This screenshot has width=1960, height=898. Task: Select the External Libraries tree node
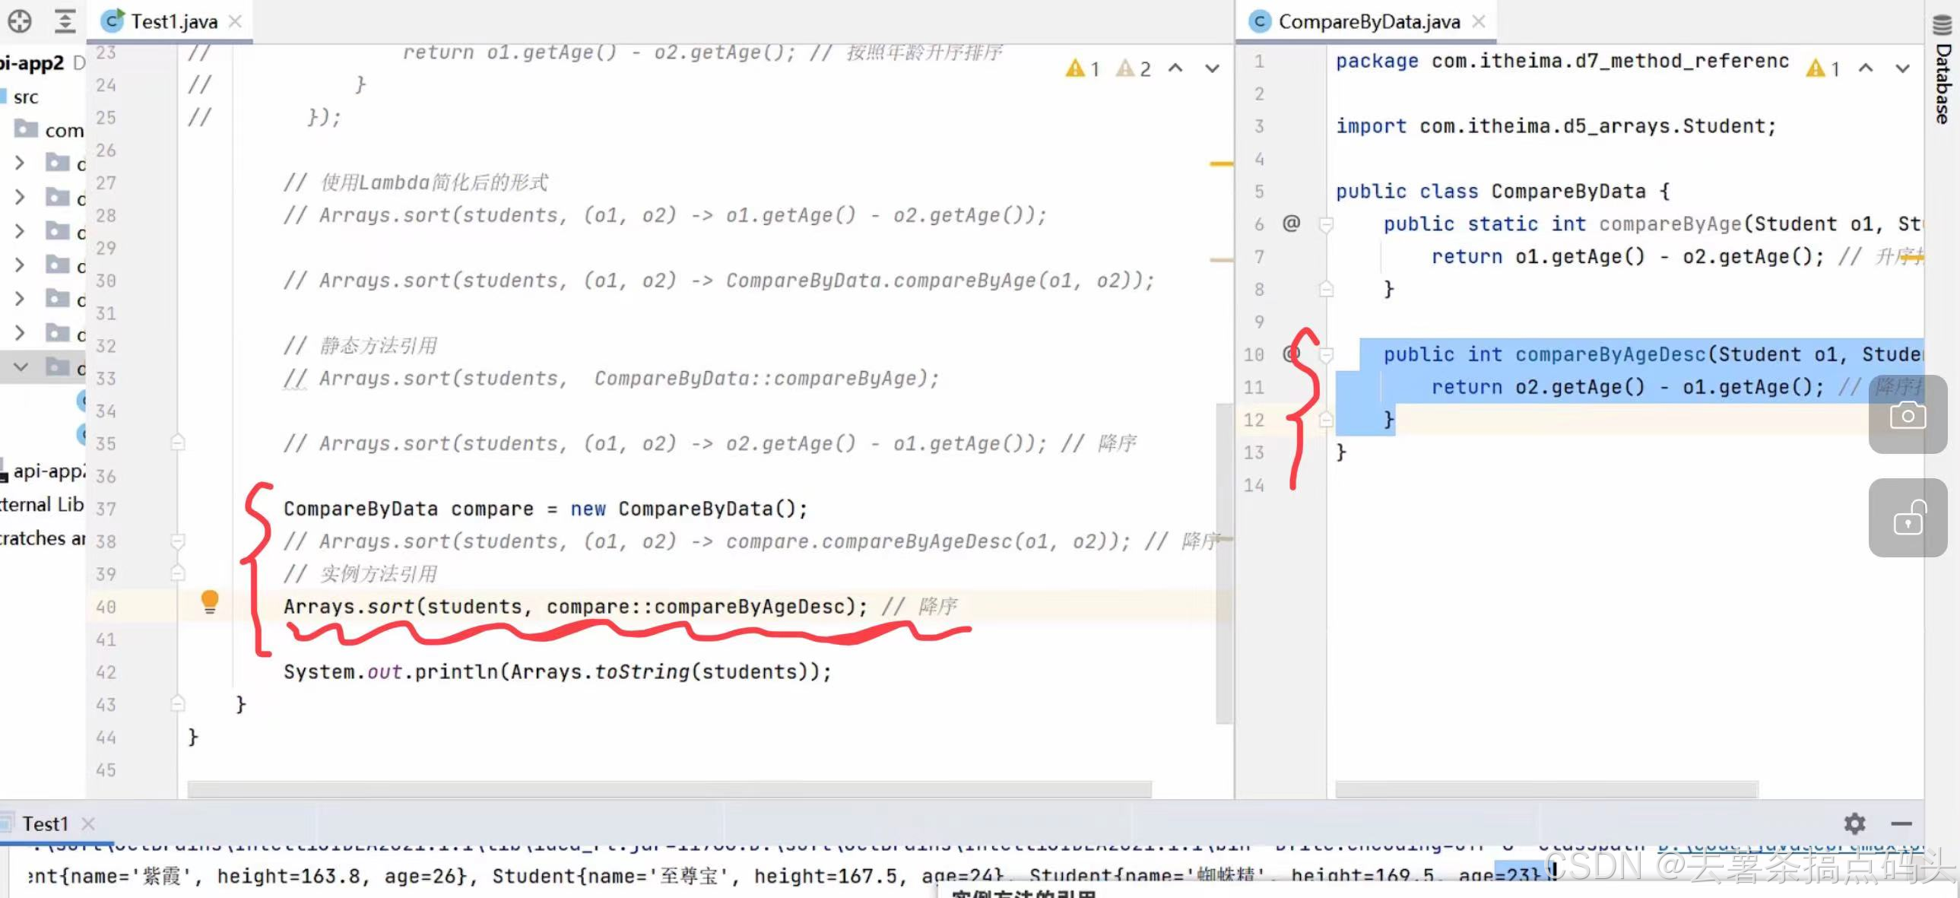[42, 504]
